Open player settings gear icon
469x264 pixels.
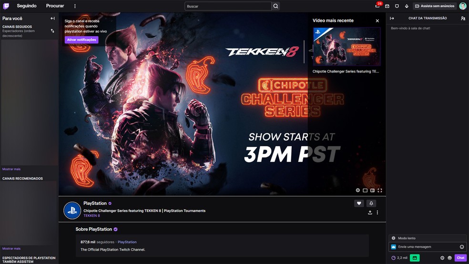(358, 190)
